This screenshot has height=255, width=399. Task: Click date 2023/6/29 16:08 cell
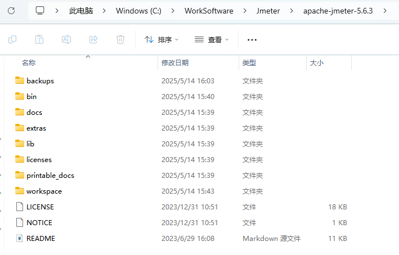tap(188, 239)
